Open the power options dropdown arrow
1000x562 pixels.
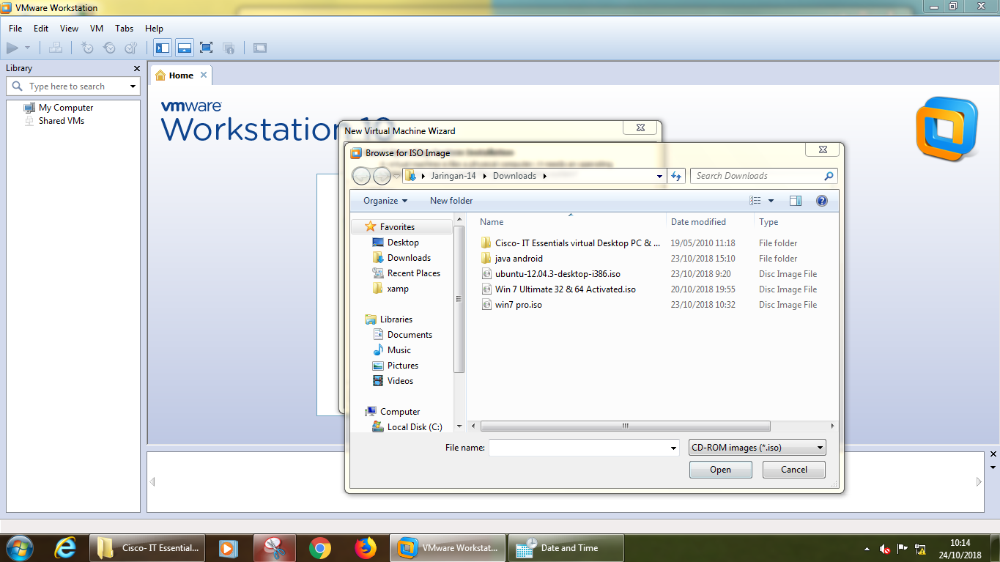(x=28, y=48)
